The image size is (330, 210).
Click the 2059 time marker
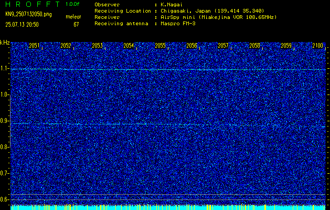[286, 46]
